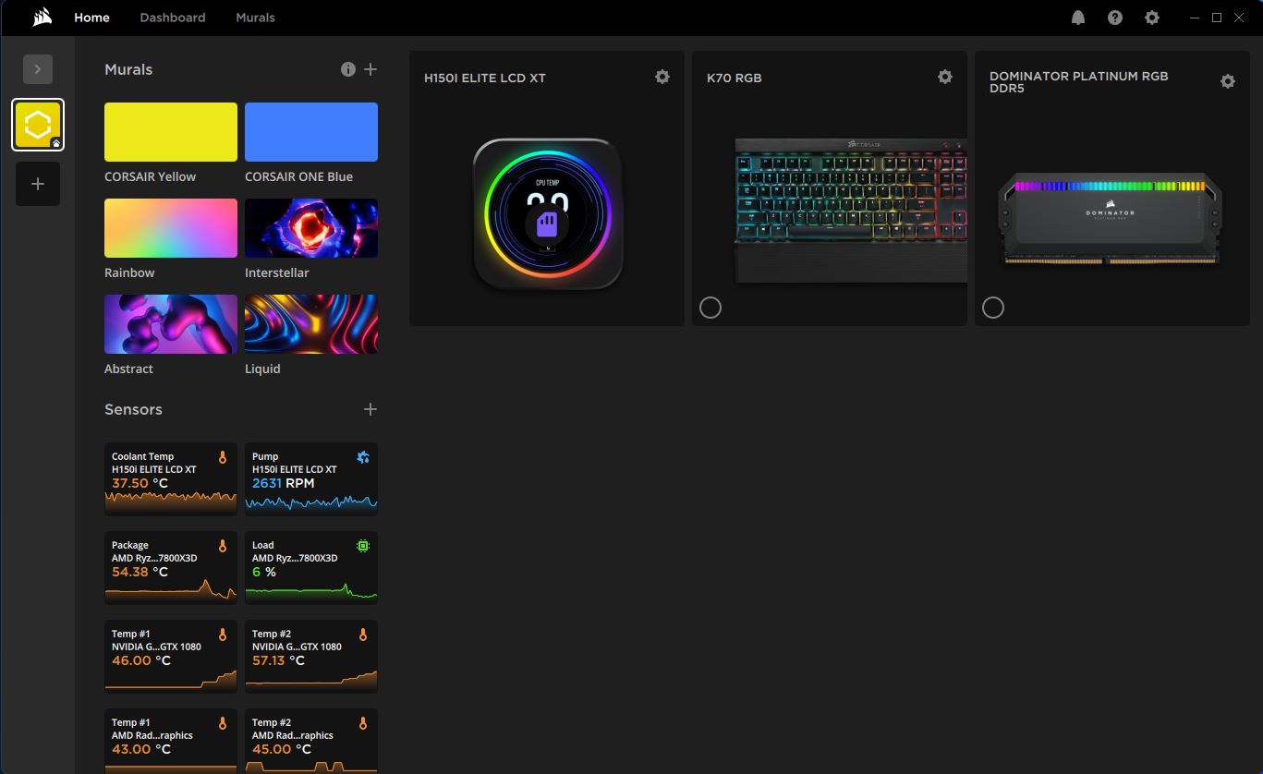Open the Pump 2631 RPM sensor graph

point(311,502)
